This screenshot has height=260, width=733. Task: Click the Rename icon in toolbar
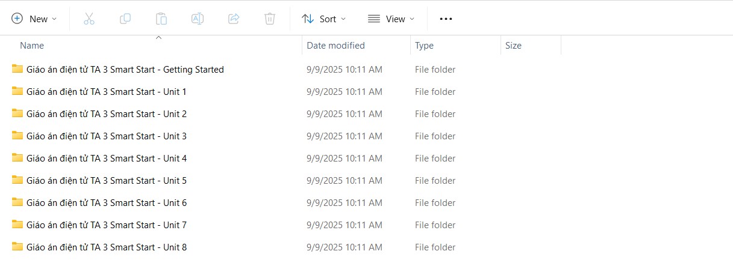click(198, 19)
